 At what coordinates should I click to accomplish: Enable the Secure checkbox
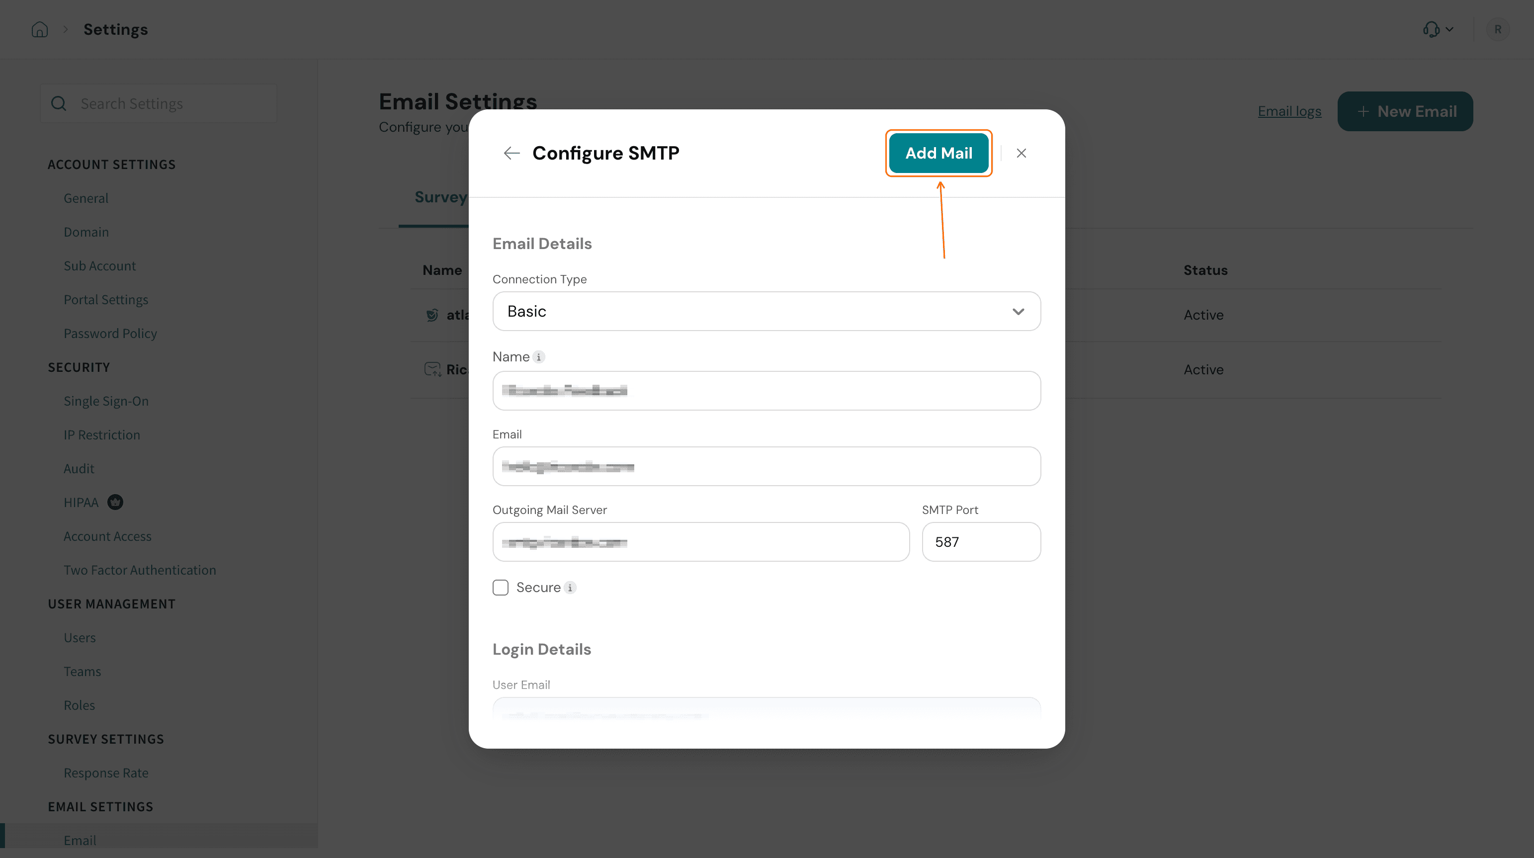point(500,588)
